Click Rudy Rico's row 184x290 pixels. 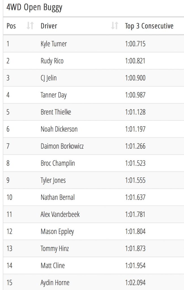[x=94, y=61]
